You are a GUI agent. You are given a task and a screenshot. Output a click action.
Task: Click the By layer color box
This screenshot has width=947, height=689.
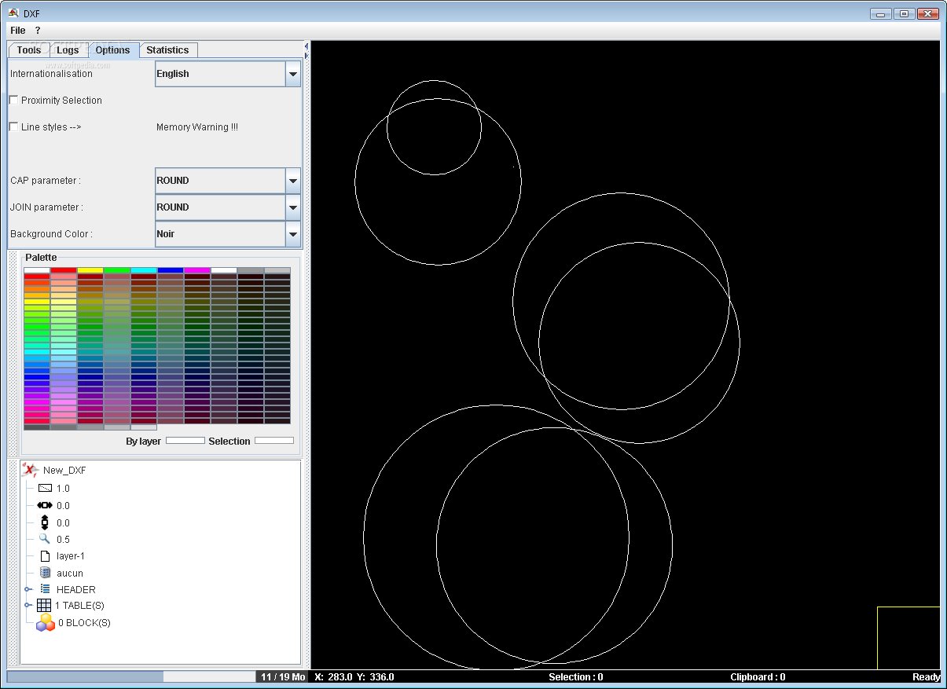(185, 441)
